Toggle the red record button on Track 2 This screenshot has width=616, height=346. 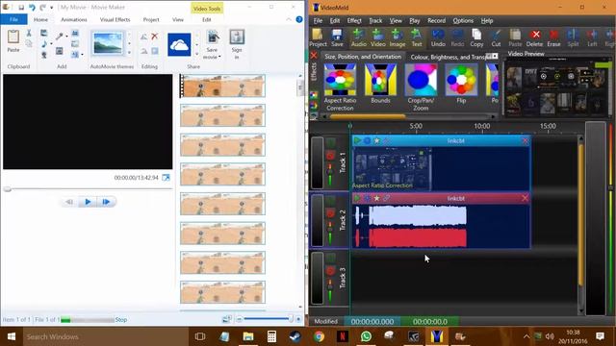point(330,213)
